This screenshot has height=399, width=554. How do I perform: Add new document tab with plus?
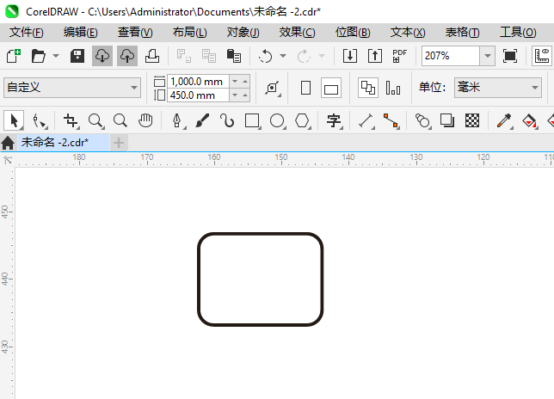(x=119, y=142)
